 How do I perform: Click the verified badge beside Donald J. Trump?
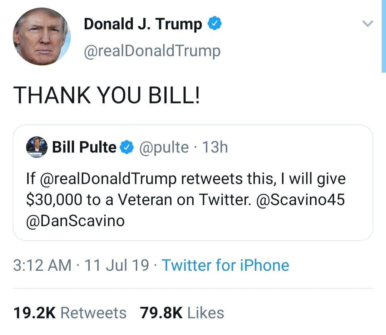215,24
